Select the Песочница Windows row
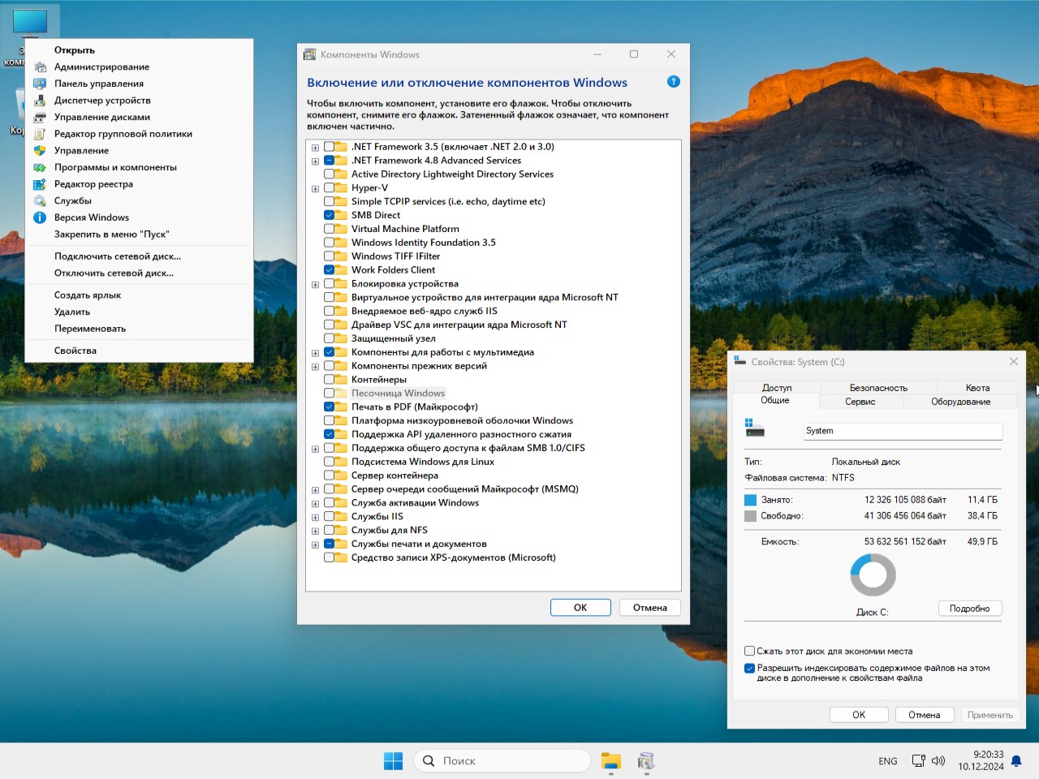Image resolution: width=1039 pixels, height=779 pixels. coord(398,393)
